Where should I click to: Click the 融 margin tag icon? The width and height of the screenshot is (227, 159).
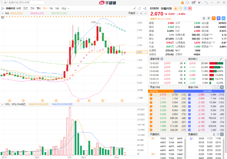(x=176, y=8)
